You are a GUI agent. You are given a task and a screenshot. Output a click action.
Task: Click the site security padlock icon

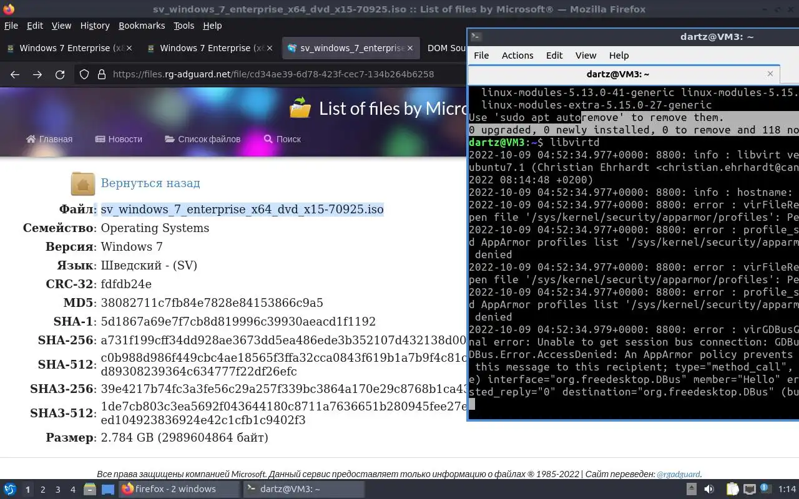102,74
